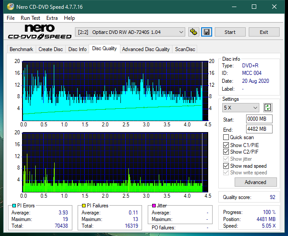Switch to the Create Disc tab

point(51,49)
